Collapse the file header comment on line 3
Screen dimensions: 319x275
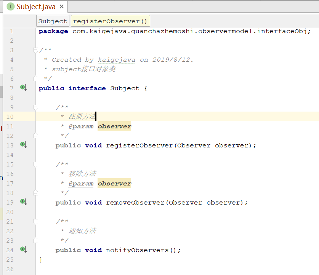35,50
